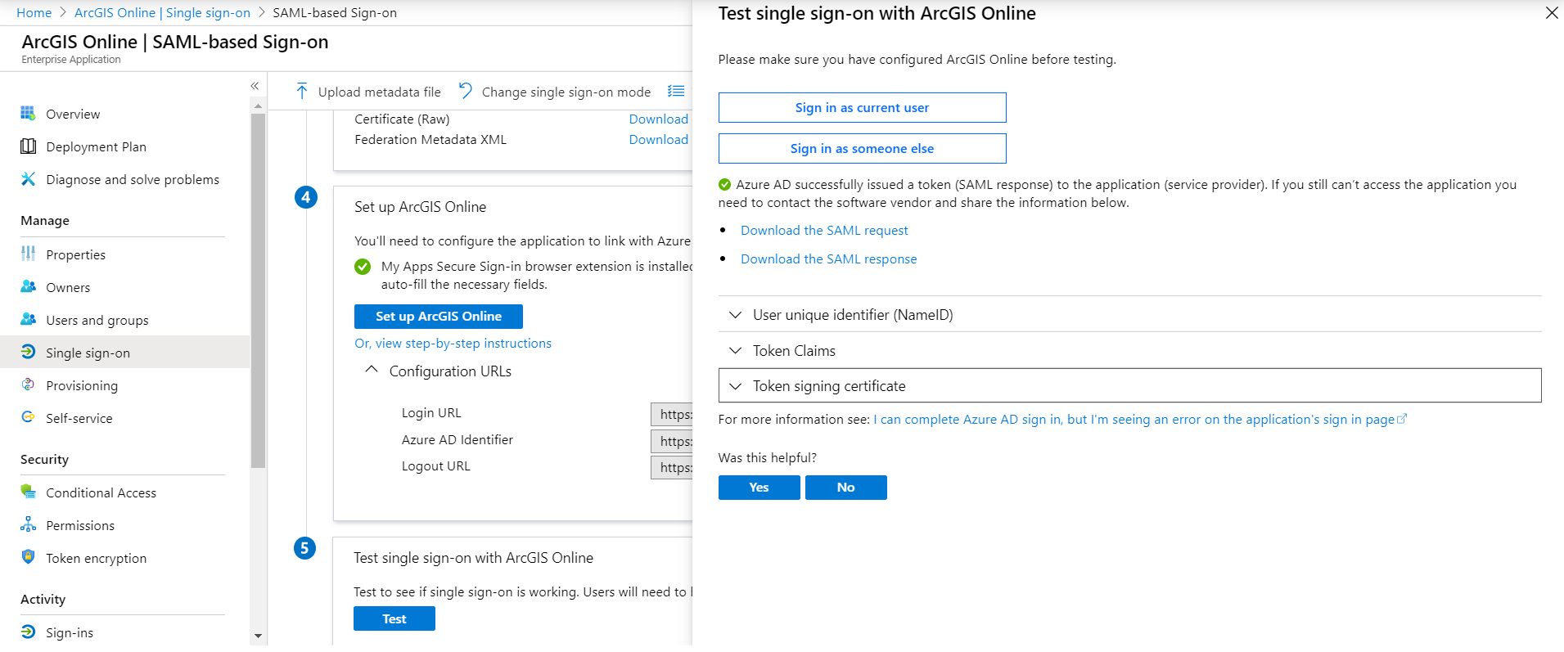Viewport: 1564px width, 652px height.
Task: Click the Self-service icon
Action: pyautogui.click(x=28, y=417)
